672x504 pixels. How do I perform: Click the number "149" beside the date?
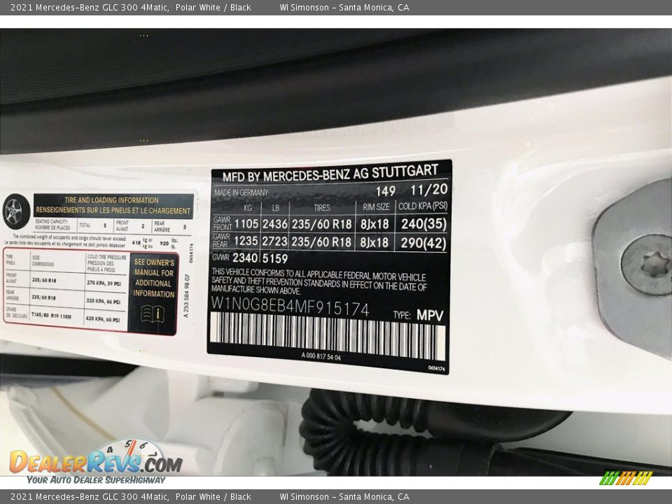[x=385, y=190]
